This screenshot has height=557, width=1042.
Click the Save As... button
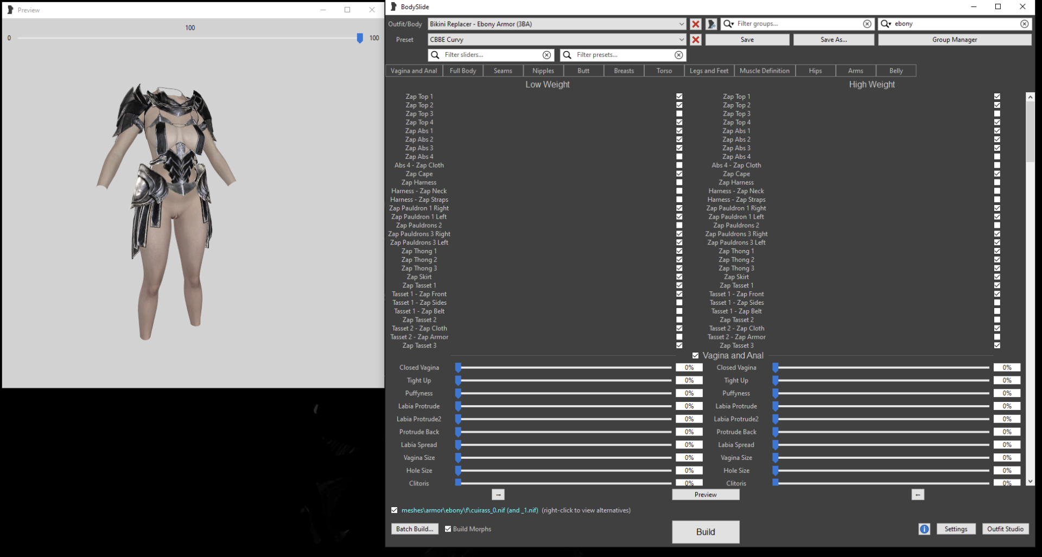tap(834, 40)
